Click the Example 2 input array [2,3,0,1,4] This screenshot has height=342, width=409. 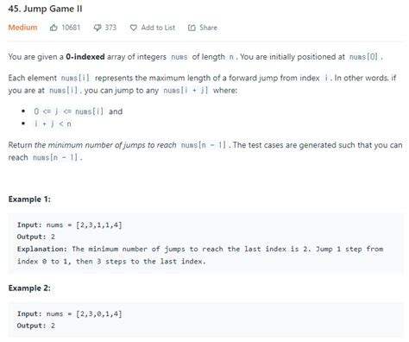click(x=99, y=313)
